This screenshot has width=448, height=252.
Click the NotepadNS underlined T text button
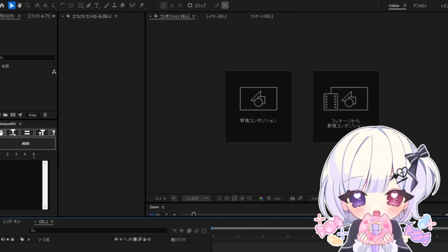click(x=13, y=133)
